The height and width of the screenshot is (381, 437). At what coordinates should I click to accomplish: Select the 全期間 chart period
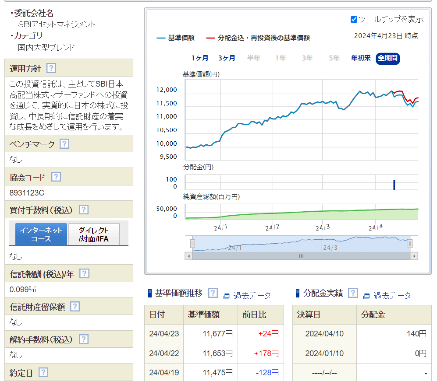[x=388, y=57]
